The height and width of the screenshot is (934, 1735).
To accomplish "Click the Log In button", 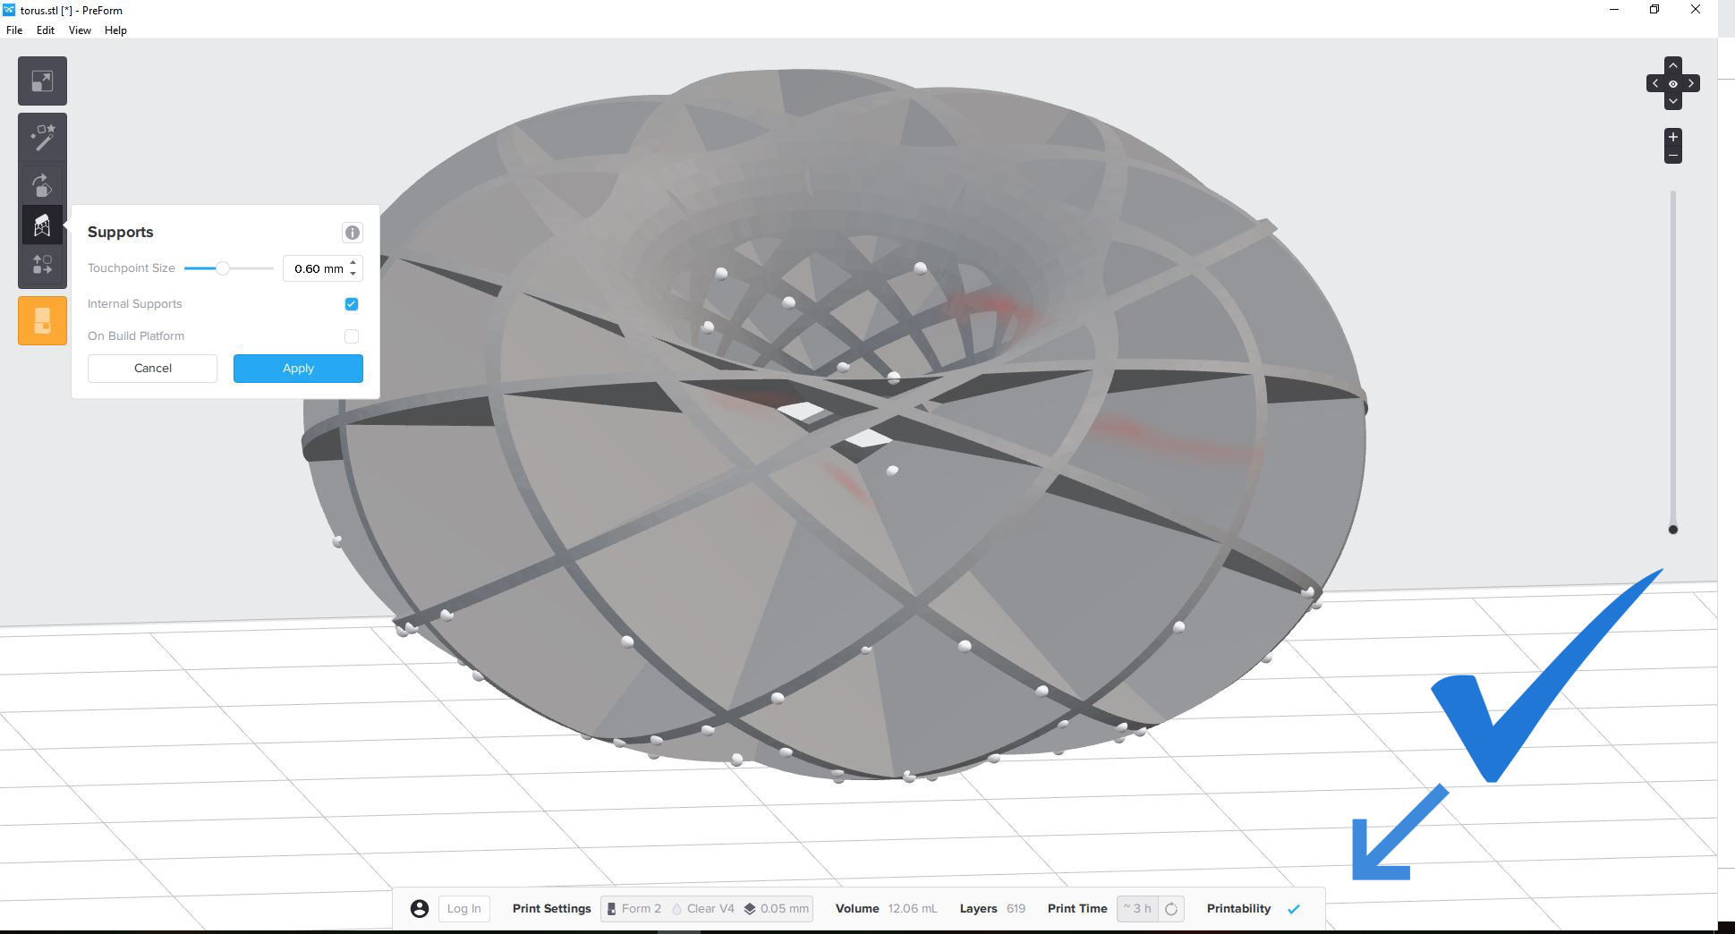I will 464,909.
